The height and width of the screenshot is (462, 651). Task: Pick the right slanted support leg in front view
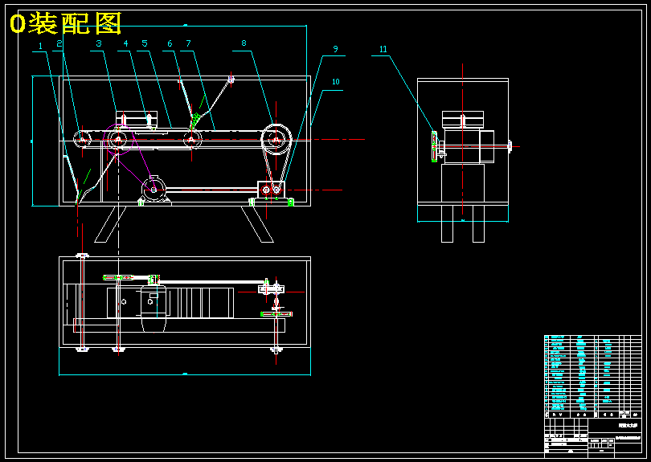[x=257, y=224]
